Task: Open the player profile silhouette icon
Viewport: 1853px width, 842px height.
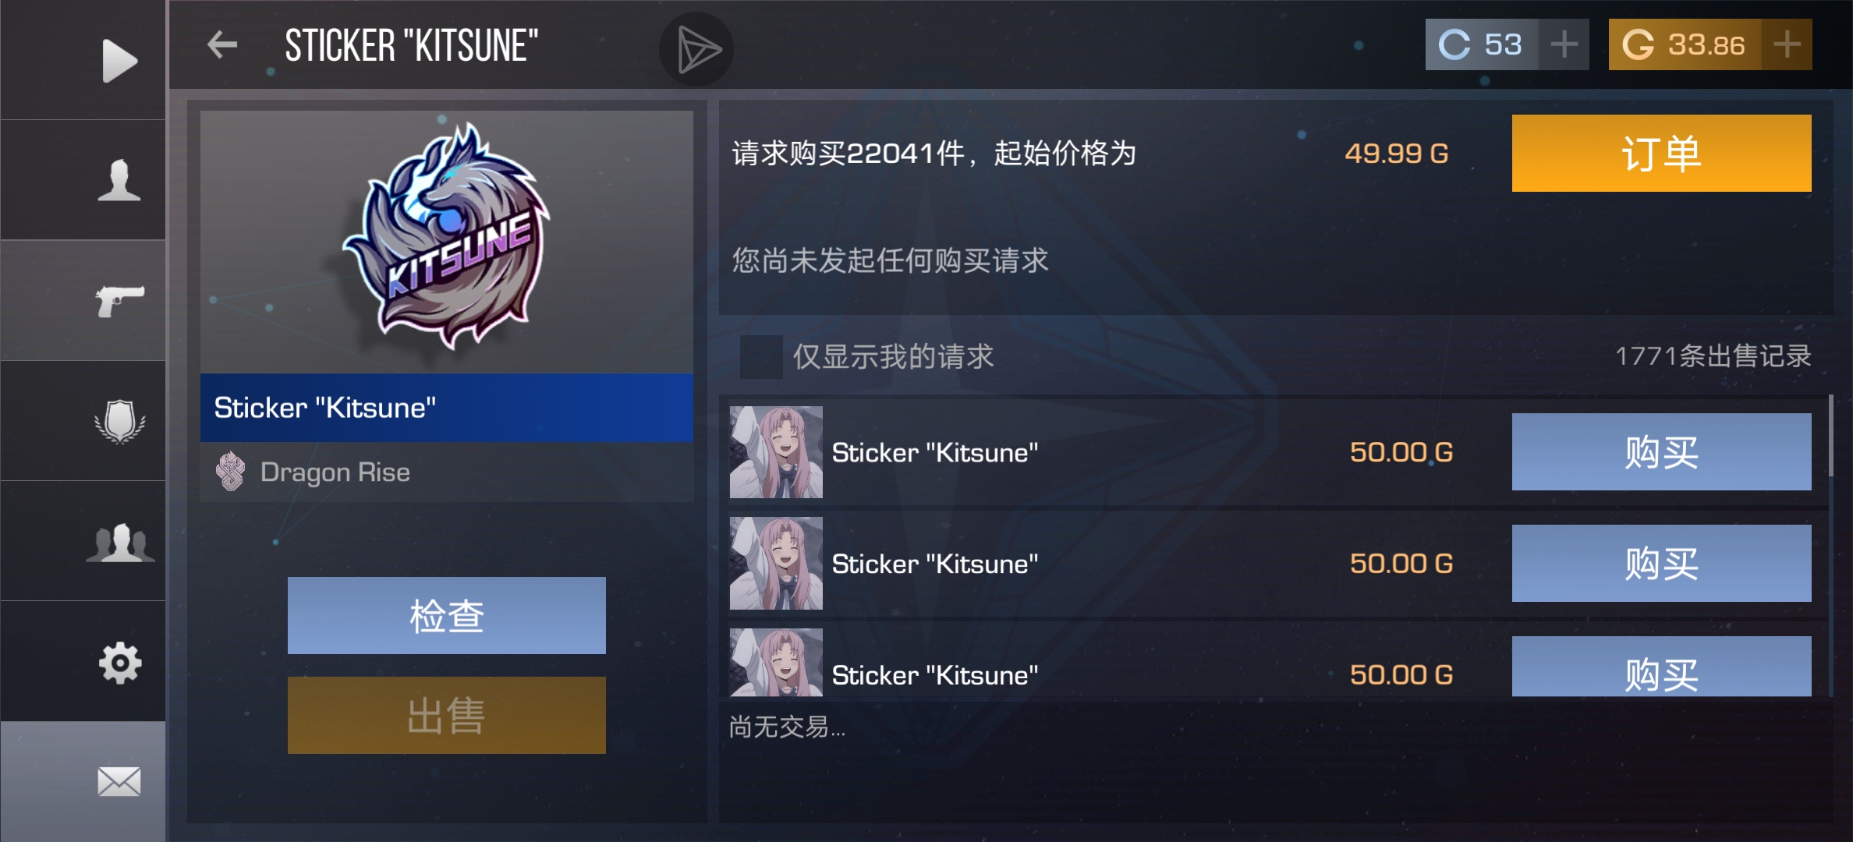Action: pos(119,180)
